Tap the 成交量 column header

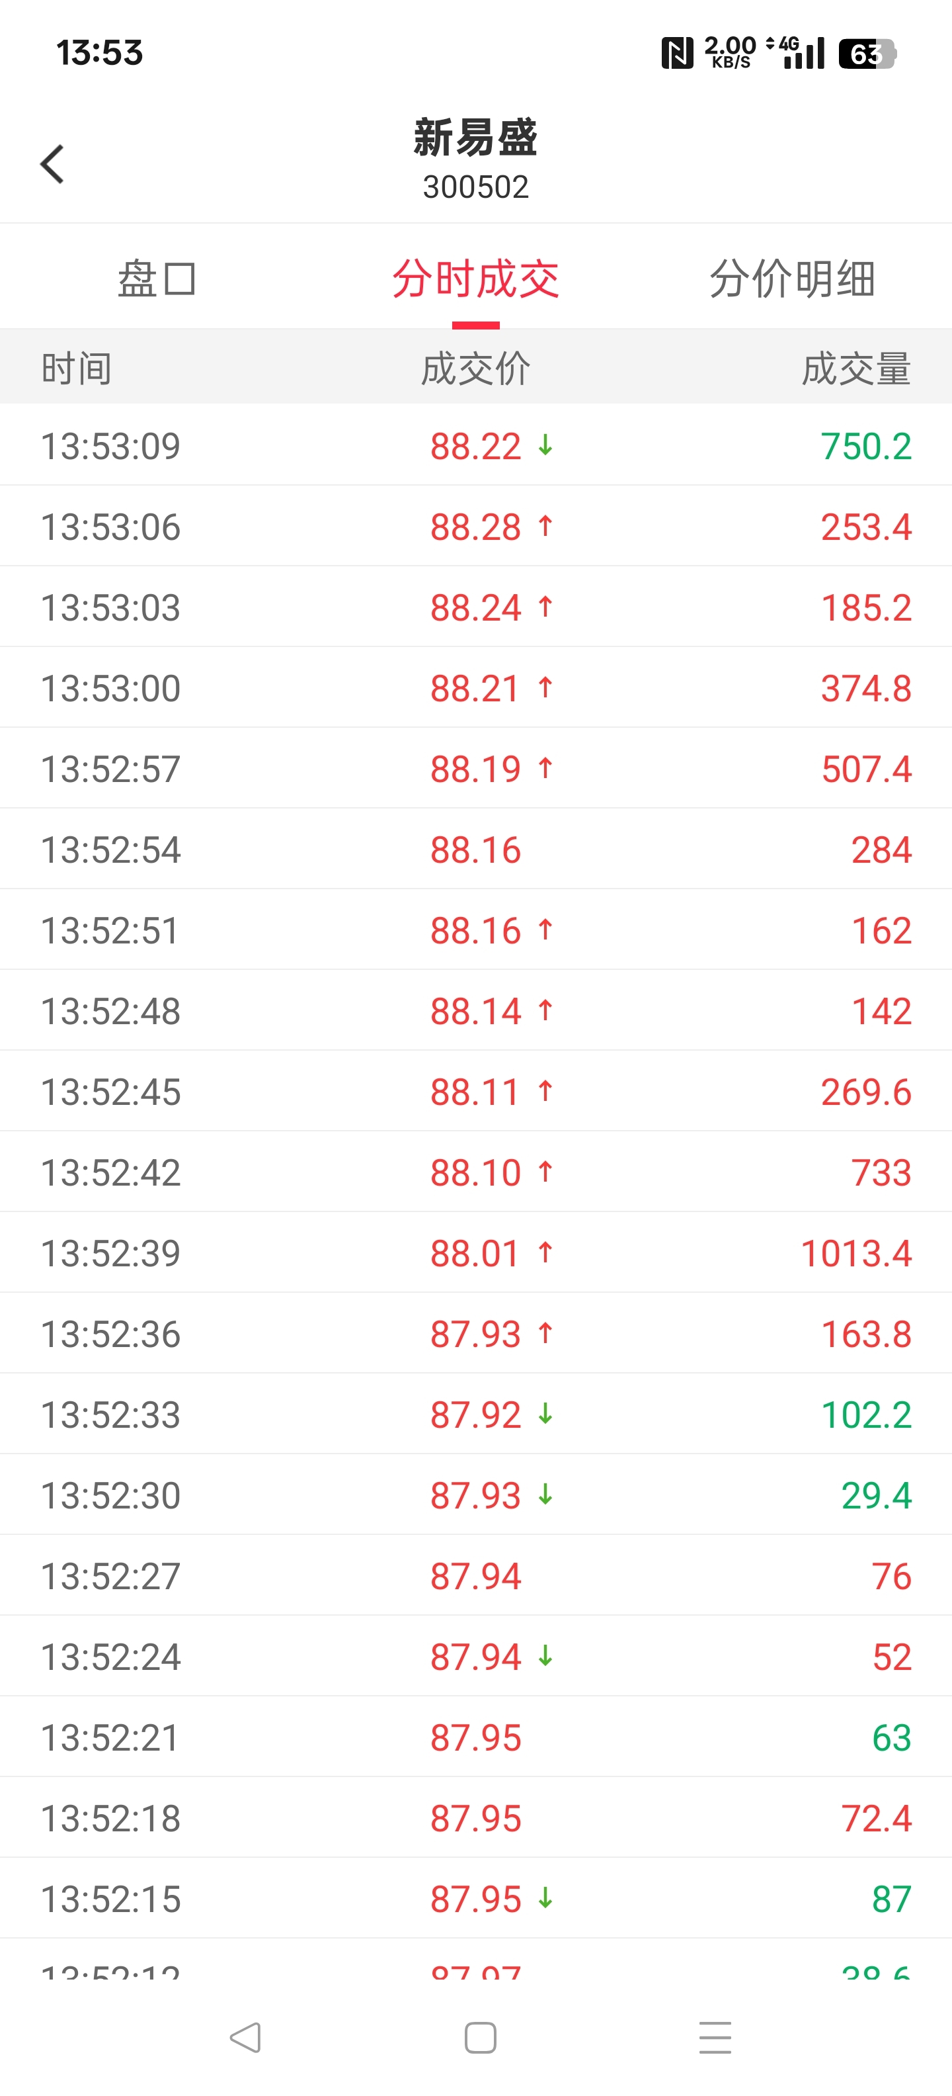856,368
